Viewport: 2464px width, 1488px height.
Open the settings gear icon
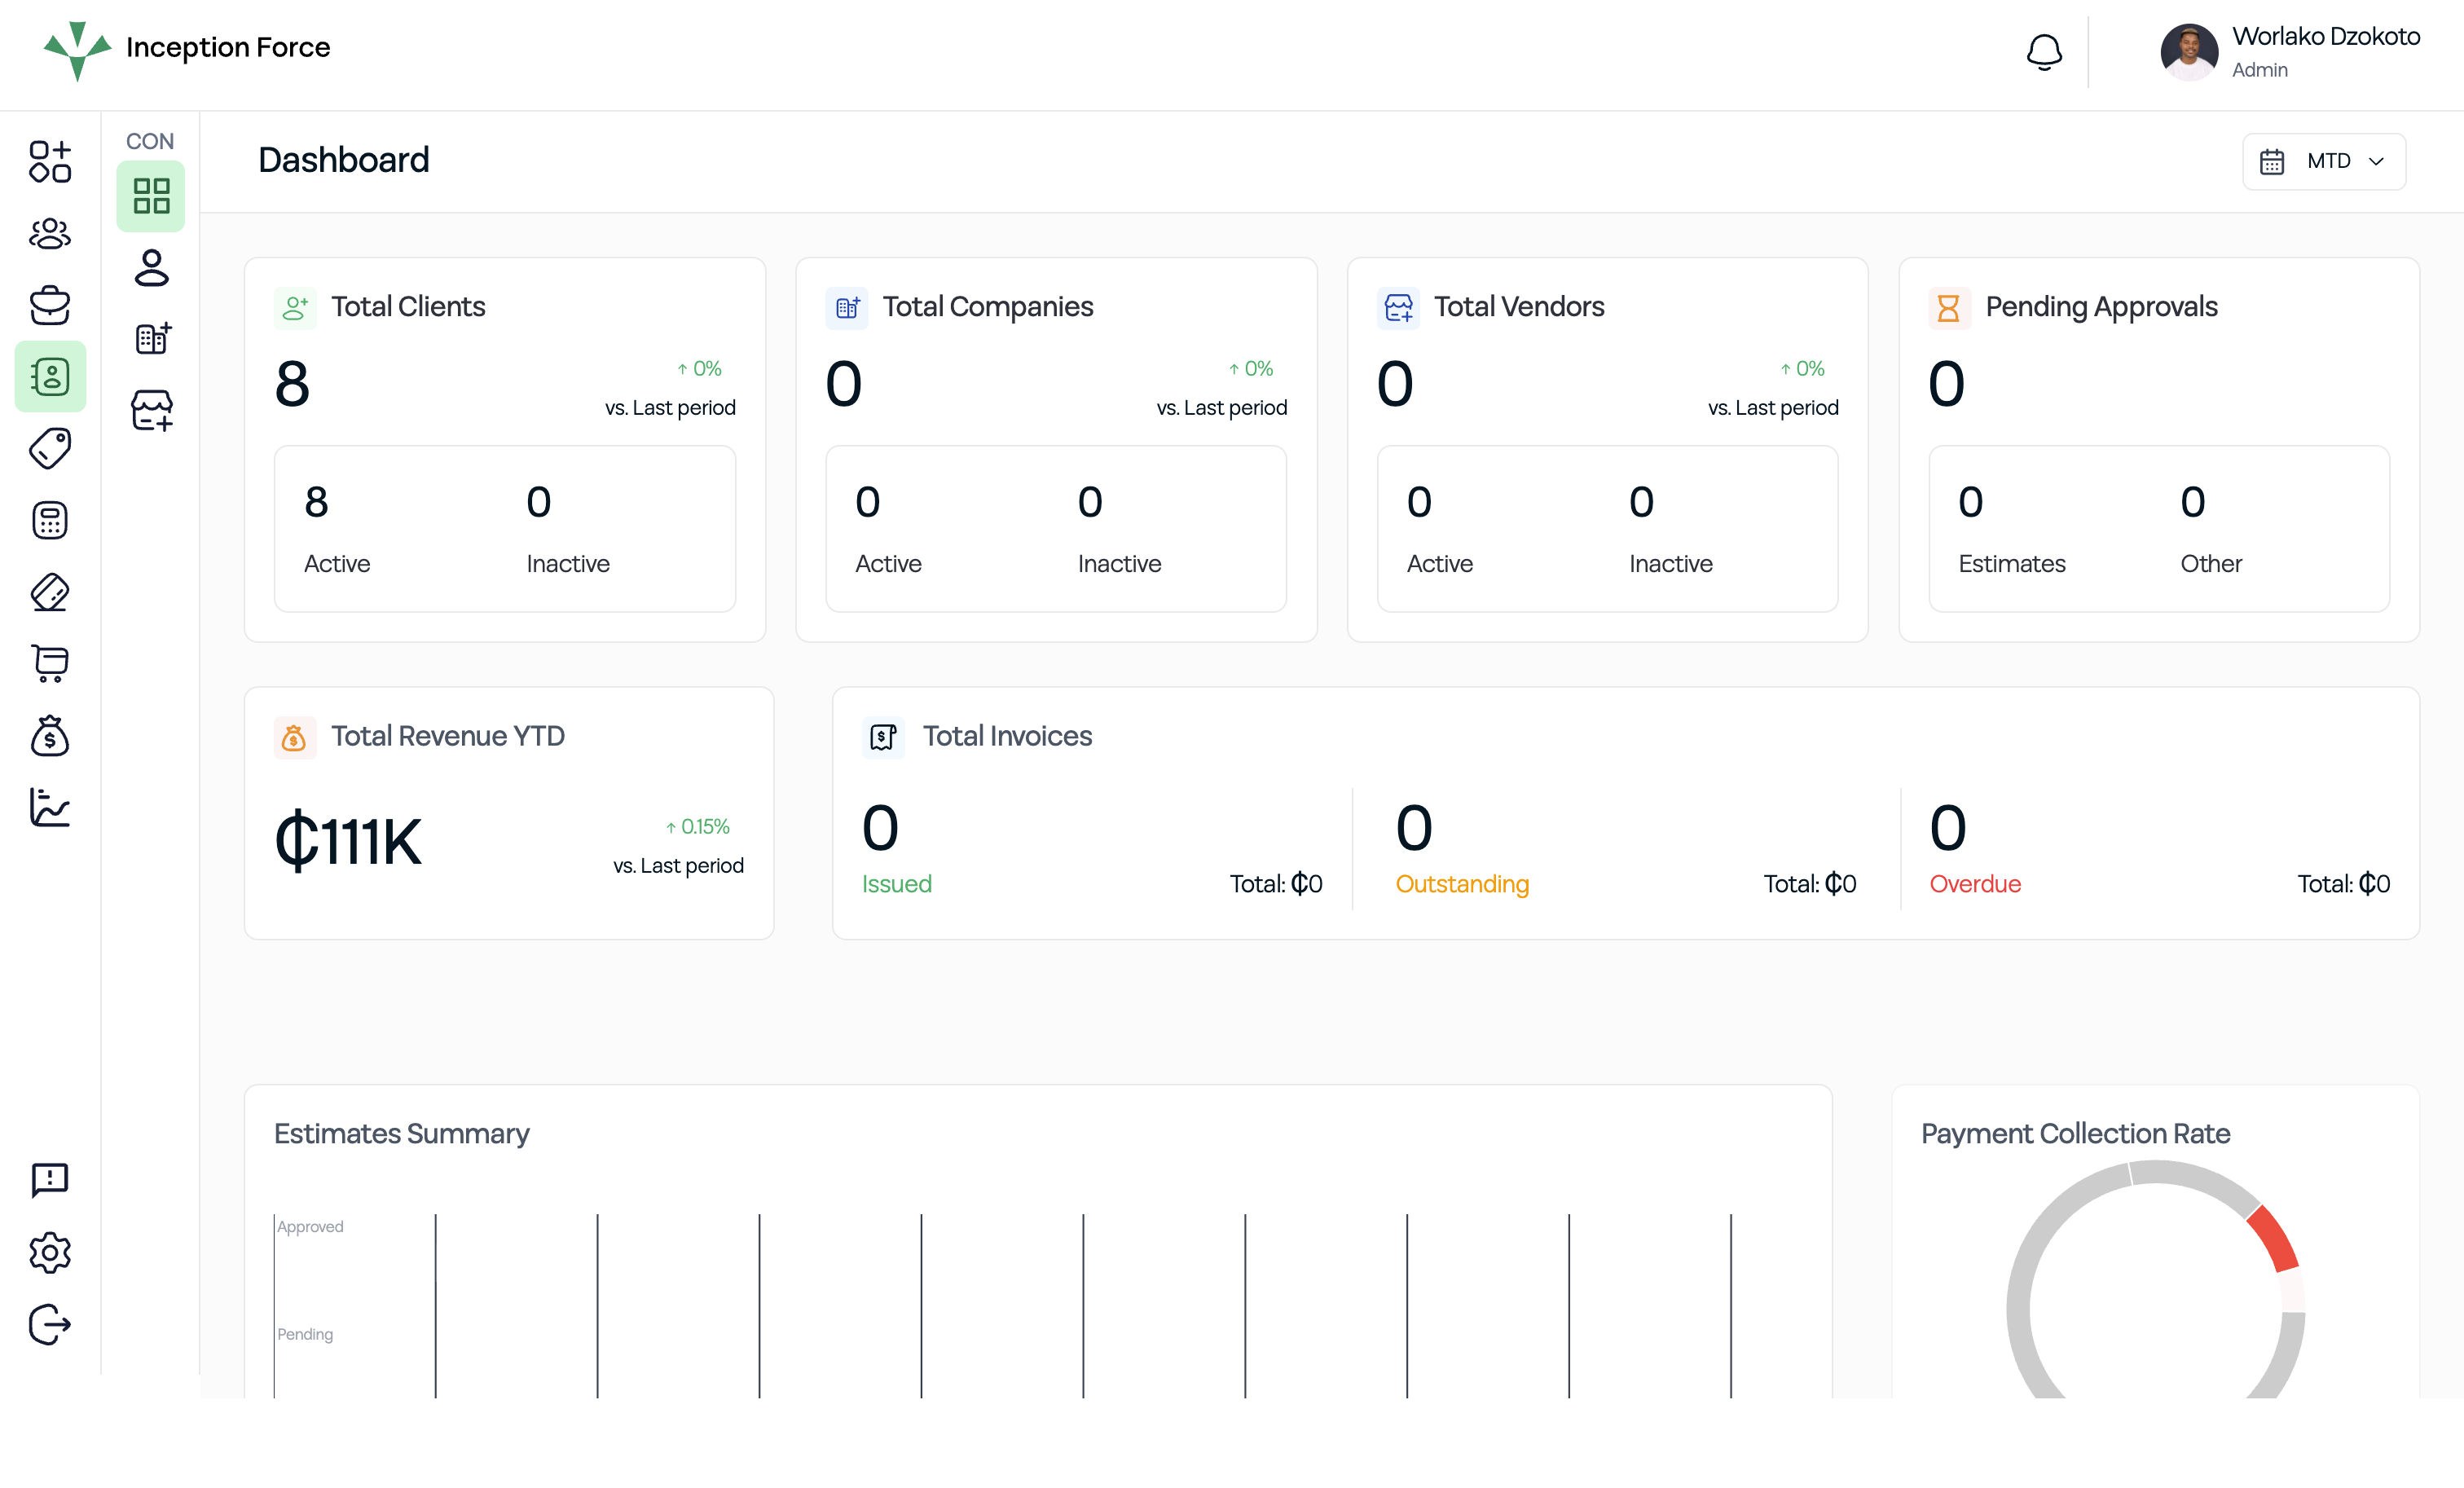50,1252
